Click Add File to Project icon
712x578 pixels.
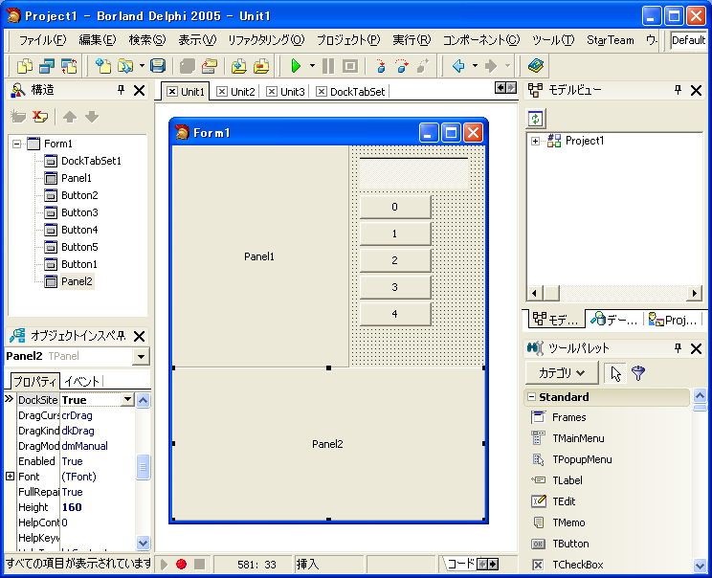click(x=239, y=66)
